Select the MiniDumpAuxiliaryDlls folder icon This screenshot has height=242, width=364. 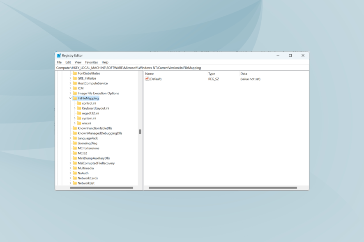pyautogui.click(x=75, y=158)
